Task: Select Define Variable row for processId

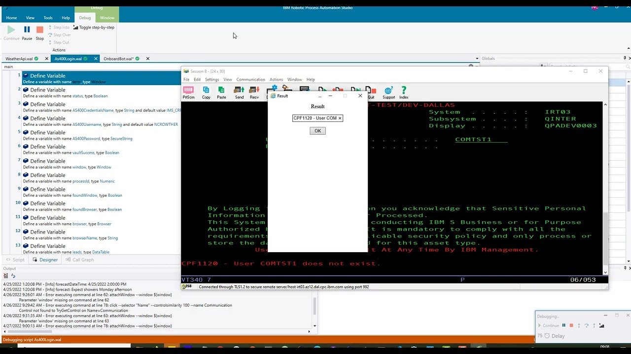Action: pos(101,178)
